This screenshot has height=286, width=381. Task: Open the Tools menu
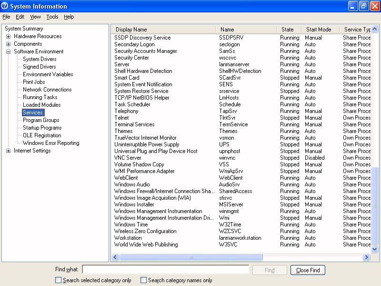52,17
